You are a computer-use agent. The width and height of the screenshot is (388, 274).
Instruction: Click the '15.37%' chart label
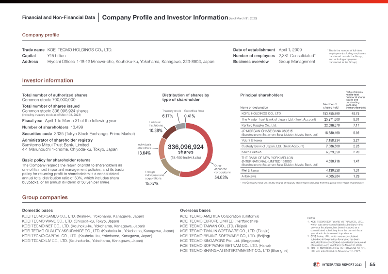[151, 184]
